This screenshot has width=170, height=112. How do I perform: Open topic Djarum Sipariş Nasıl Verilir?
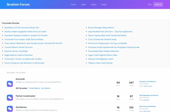coord(107,35)
